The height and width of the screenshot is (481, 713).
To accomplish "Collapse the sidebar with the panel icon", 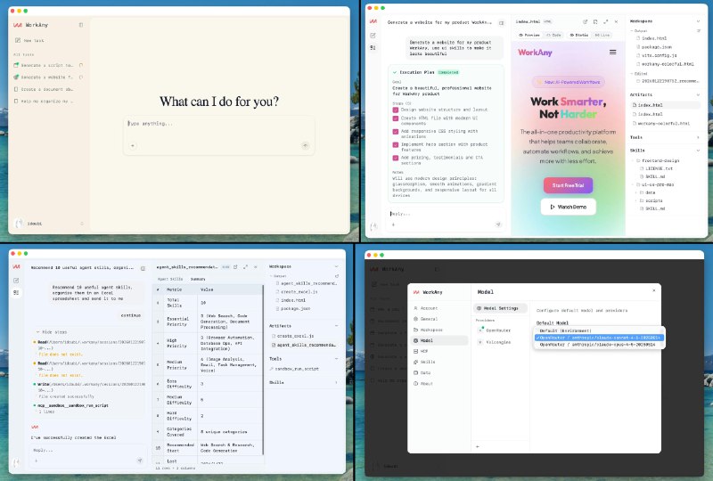I will click(81, 26).
